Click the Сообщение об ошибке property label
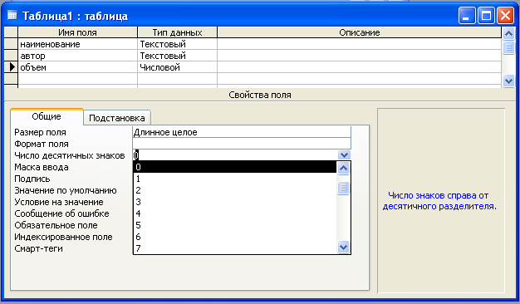Screen dimensions: 520x304 [x=61, y=213]
